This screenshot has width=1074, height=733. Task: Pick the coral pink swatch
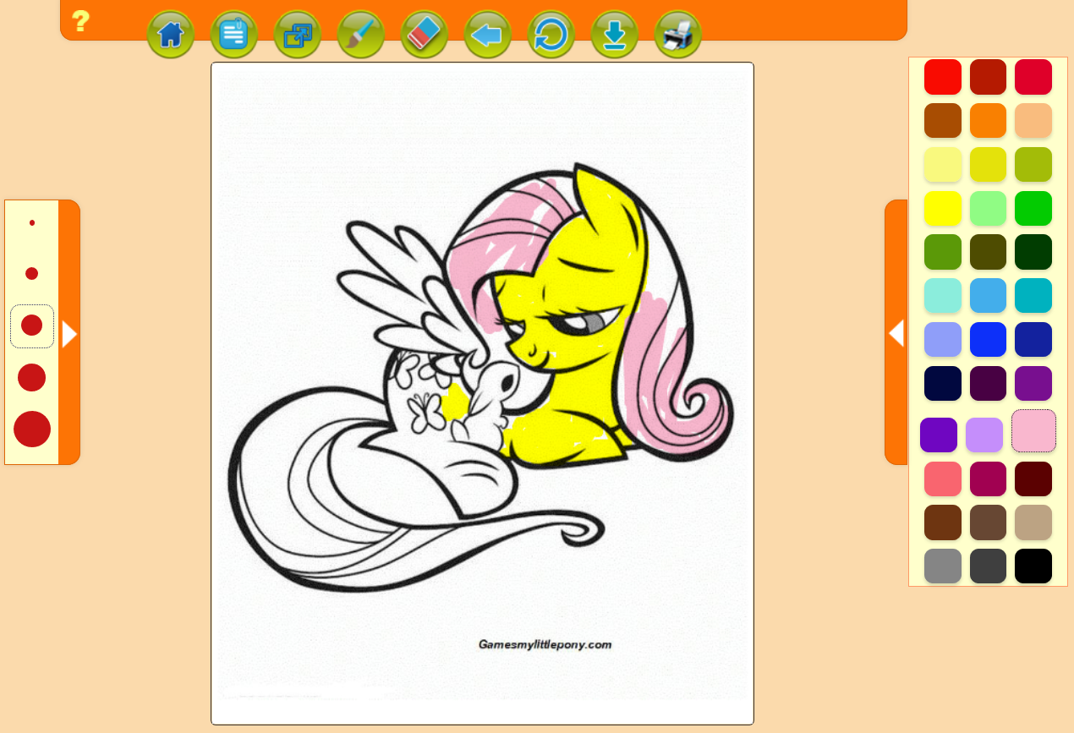click(x=943, y=479)
